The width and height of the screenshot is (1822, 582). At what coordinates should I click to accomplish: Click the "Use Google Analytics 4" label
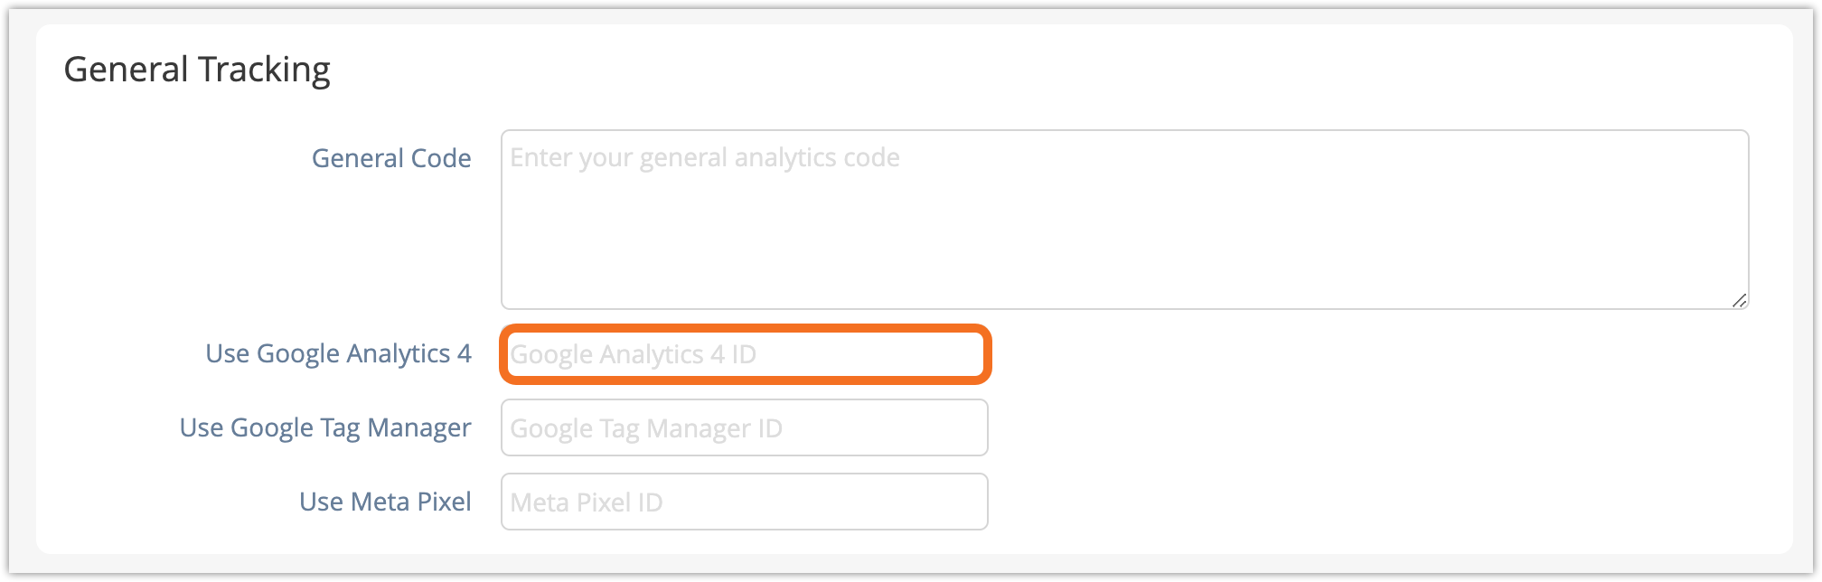[338, 353]
